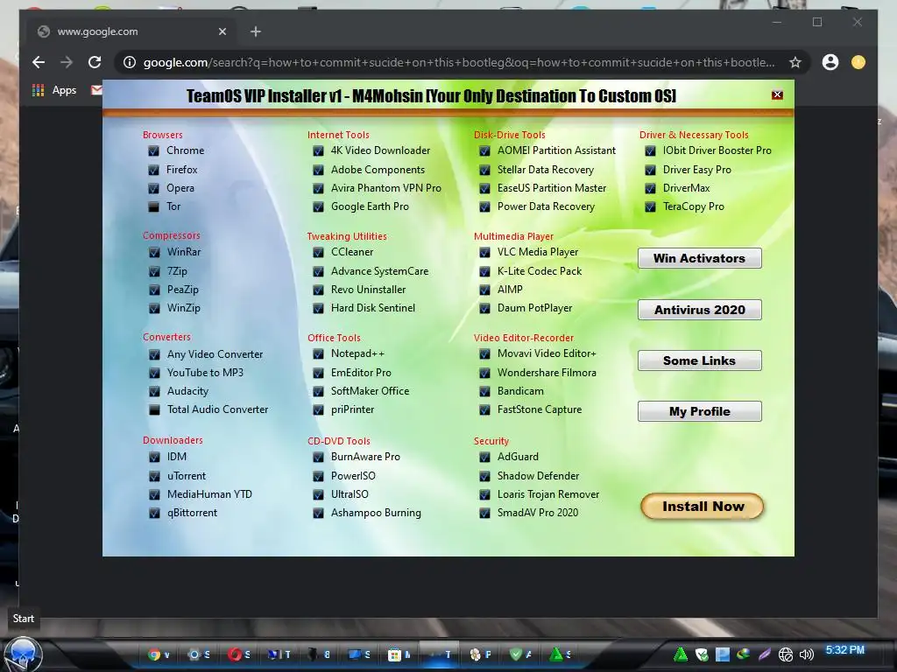Viewport: 897px width, 672px height.
Task: Uncheck the VLC Media Player checkbox
Action: [484, 252]
